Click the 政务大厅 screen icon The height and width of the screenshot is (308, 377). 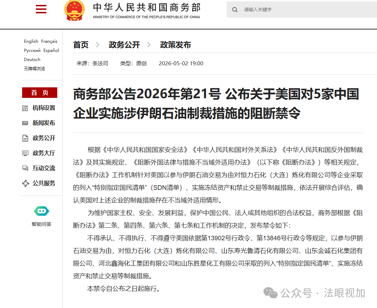coord(25,153)
